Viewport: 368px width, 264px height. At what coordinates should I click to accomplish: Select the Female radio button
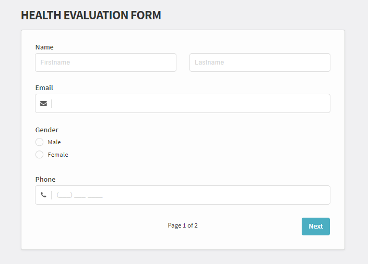point(40,155)
